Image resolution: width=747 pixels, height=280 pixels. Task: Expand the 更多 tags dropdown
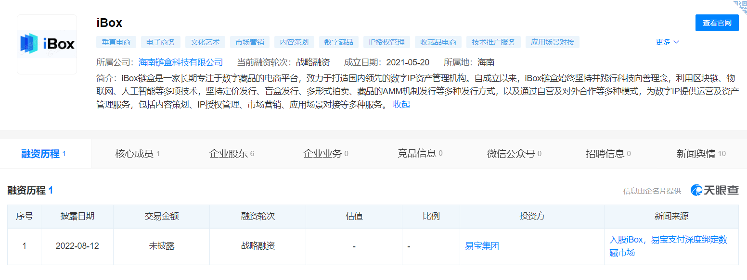[667, 42]
